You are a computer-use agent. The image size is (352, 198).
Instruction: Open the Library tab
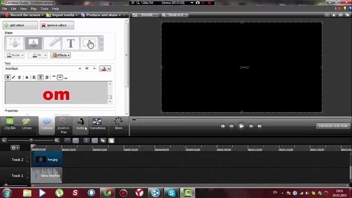[x=27, y=124]
